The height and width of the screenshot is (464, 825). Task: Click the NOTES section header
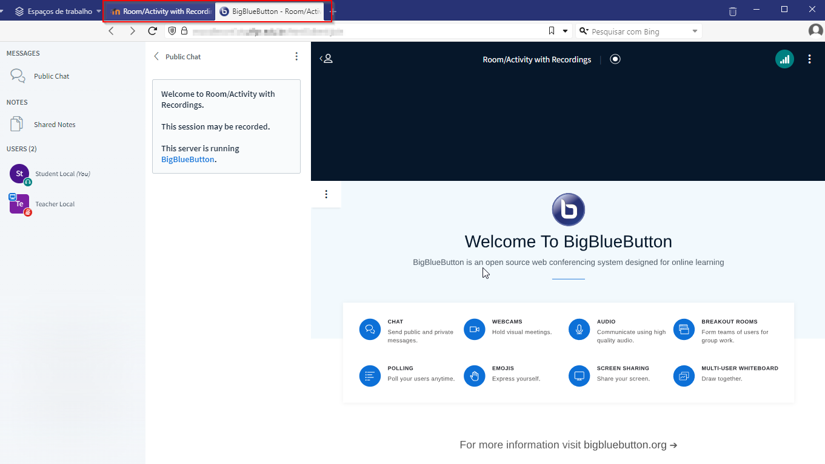17,102
